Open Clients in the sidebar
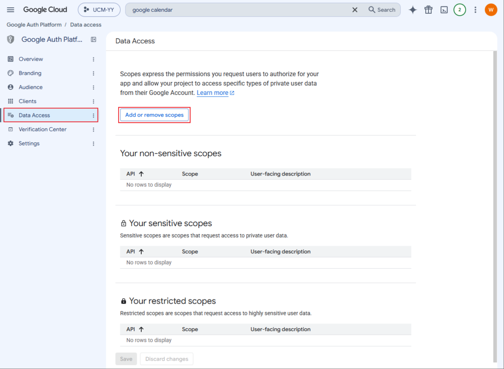 [28, 101]
